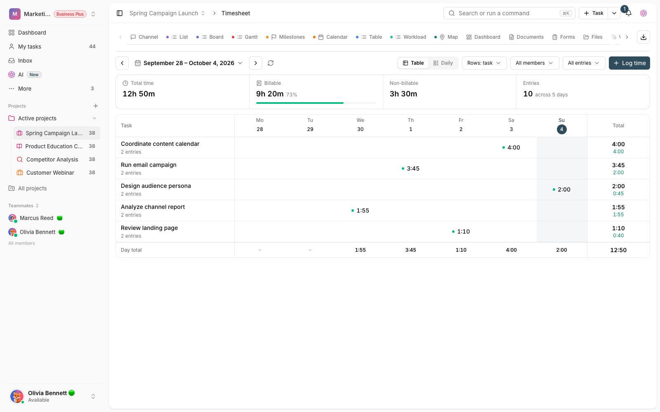The width and height of the screenshot is (660, 412).
Task: Open Dashboard in the sidebar
Action: click(53, 33)
